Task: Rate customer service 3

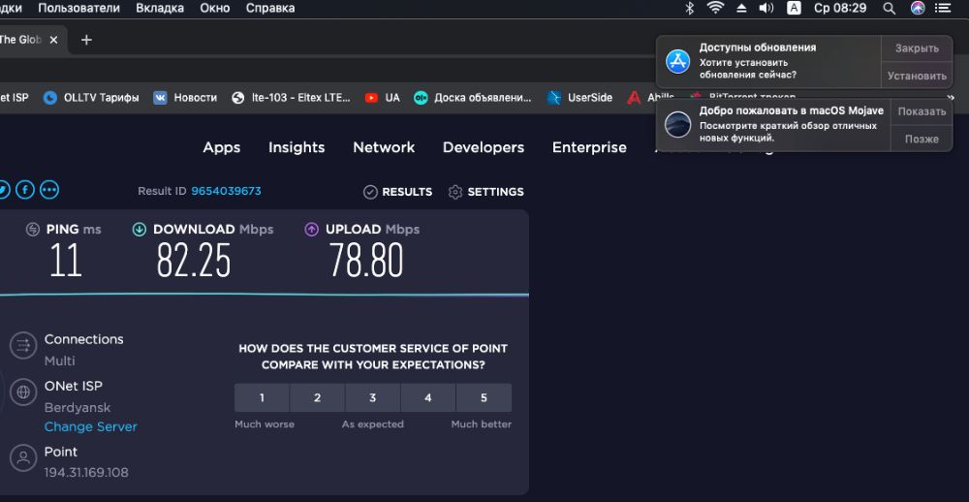Action: click(x=373, y=397)
